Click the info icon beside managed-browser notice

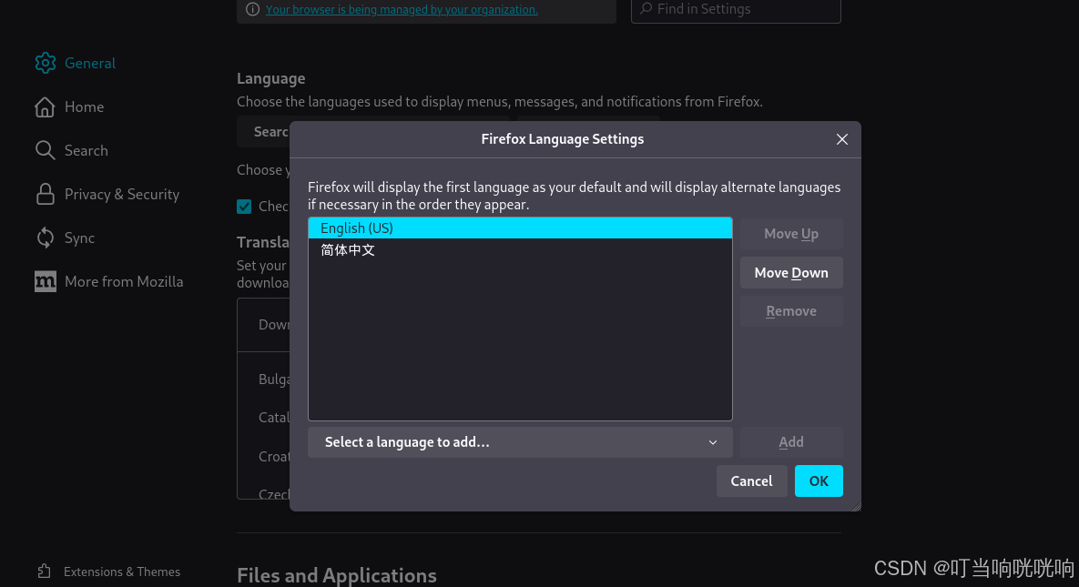[x=252, y=9]
